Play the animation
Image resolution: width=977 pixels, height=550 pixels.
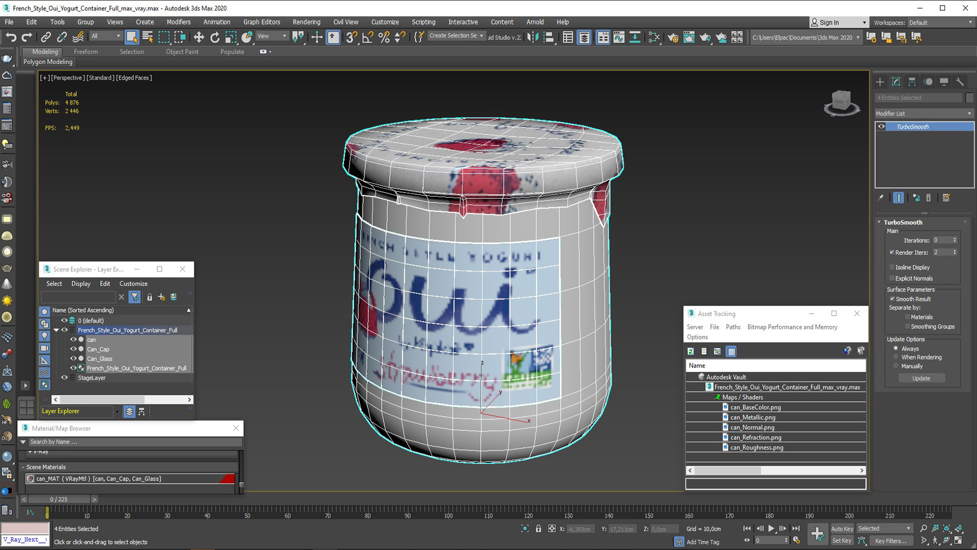pos(771,529)
